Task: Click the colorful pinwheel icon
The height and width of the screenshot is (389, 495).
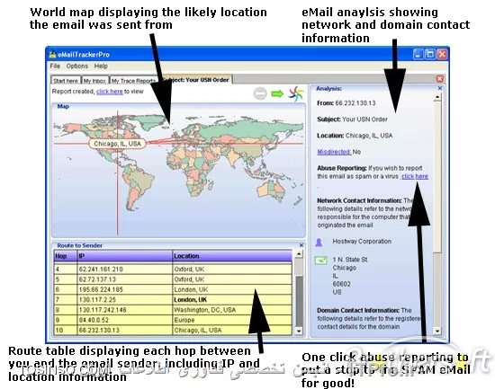Action: pyautogui.click(x=296, y=93)
